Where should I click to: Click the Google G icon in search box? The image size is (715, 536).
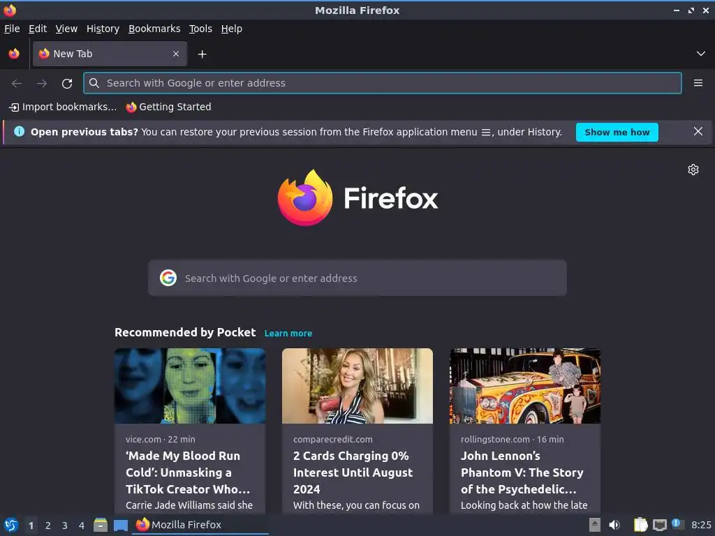click(168, 278)
